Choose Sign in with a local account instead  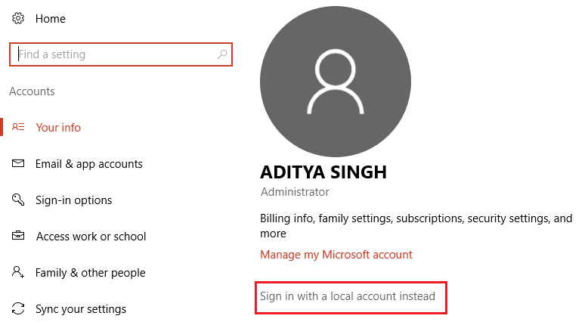(x=348, y=296)
